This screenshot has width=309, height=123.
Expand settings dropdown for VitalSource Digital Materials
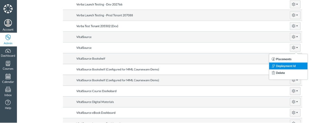[x=295, y=102]
